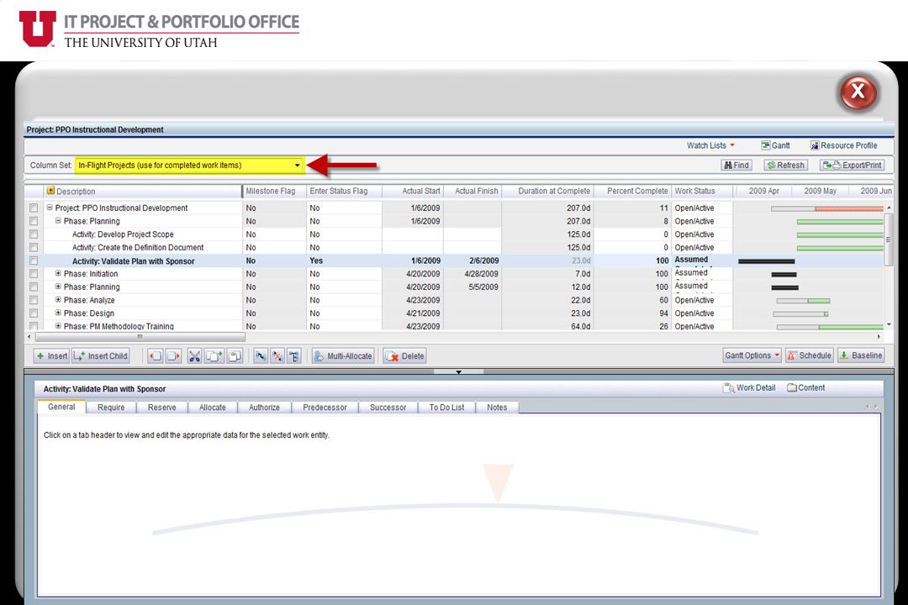The width and height of the screenshot is (908, 605).
Task: Check the box for Phase: PM Methodology Training
Action: (x=34, y=326)
